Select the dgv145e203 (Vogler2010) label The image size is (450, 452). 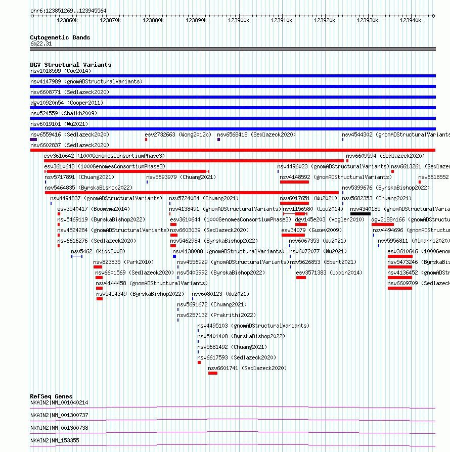330,219
